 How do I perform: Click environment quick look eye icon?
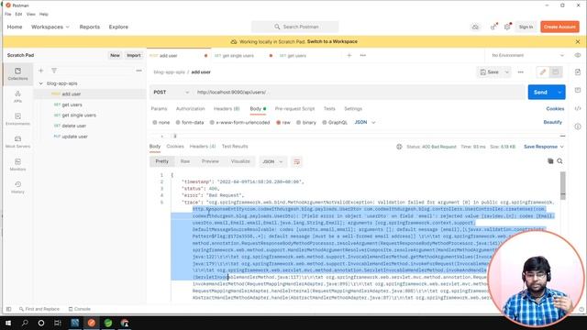(578, 55)
